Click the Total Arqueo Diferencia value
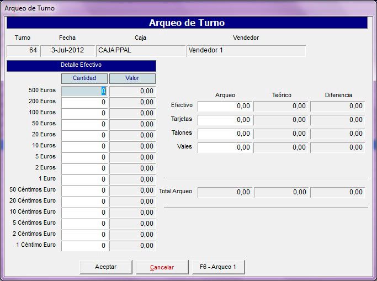377x281 pixels. pos(338,192)
